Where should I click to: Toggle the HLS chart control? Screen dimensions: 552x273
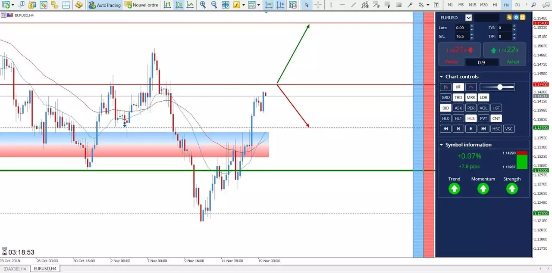[471, 118]
